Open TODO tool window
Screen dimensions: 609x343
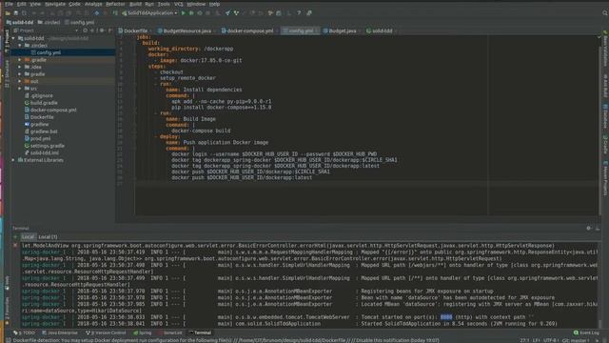click(x=24, y=333)
